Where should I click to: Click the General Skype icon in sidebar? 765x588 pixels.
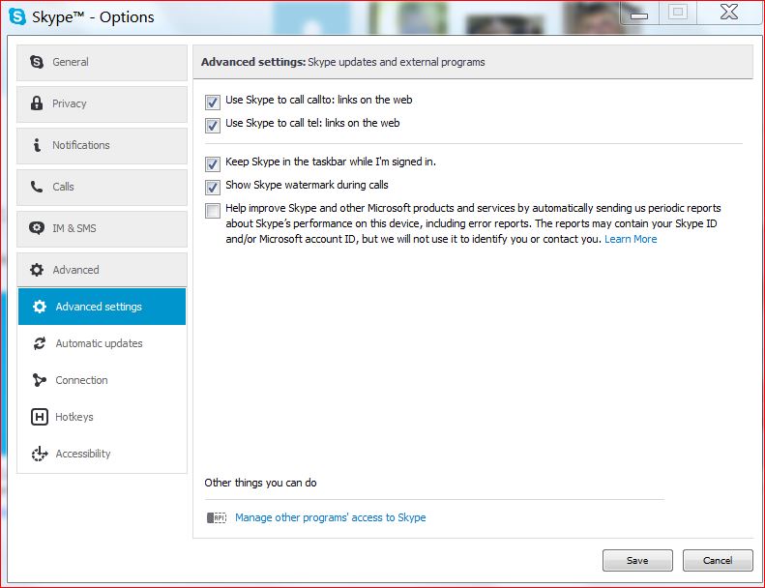(x=37, y=62)
